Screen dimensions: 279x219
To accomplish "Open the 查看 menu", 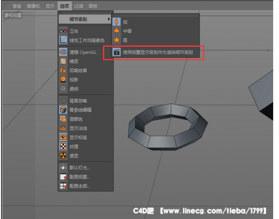I will tap(17, 6).
